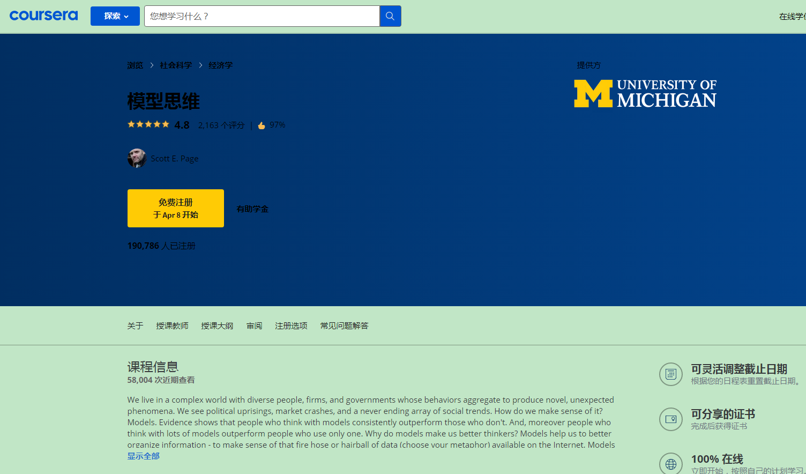Image resolution: width=806 pixels, height=474 pixels.
Task: Switch to the 注册选项 tab
Action: [291, 326]
